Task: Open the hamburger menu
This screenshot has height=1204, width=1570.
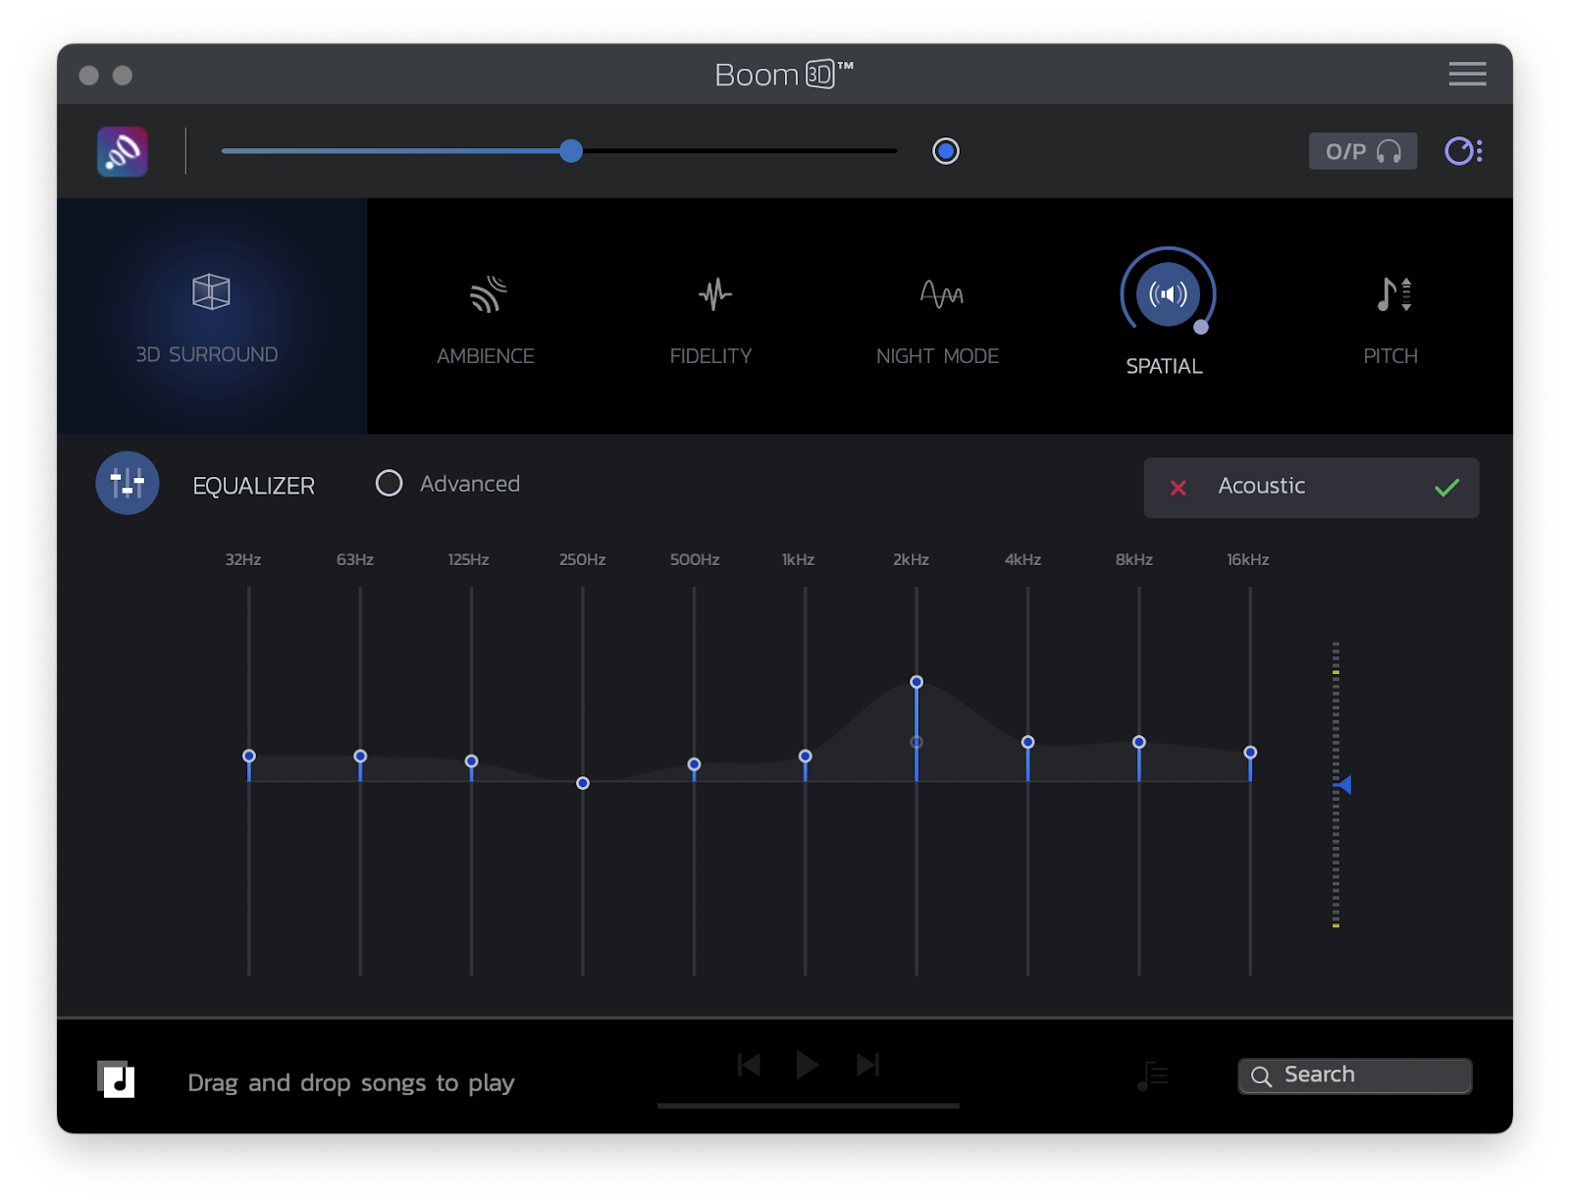Action: pos(1467,75)
